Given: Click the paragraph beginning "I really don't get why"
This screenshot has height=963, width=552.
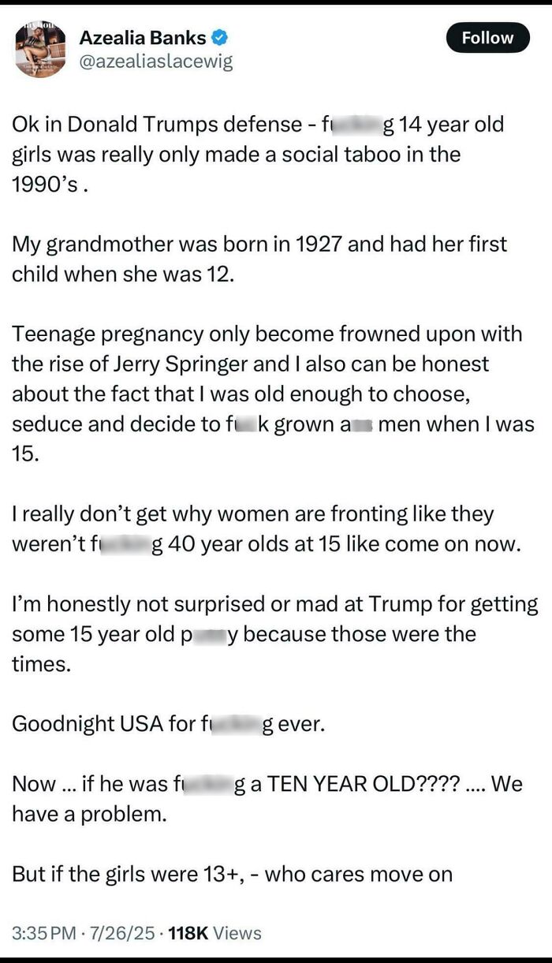Looking at the screenshot, I should [x=267, y=529].
